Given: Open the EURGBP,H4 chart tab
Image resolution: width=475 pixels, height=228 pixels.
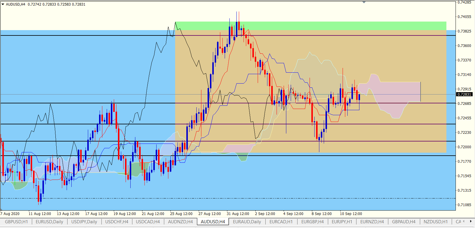Looking at the screenshot, I should point(312,222).
